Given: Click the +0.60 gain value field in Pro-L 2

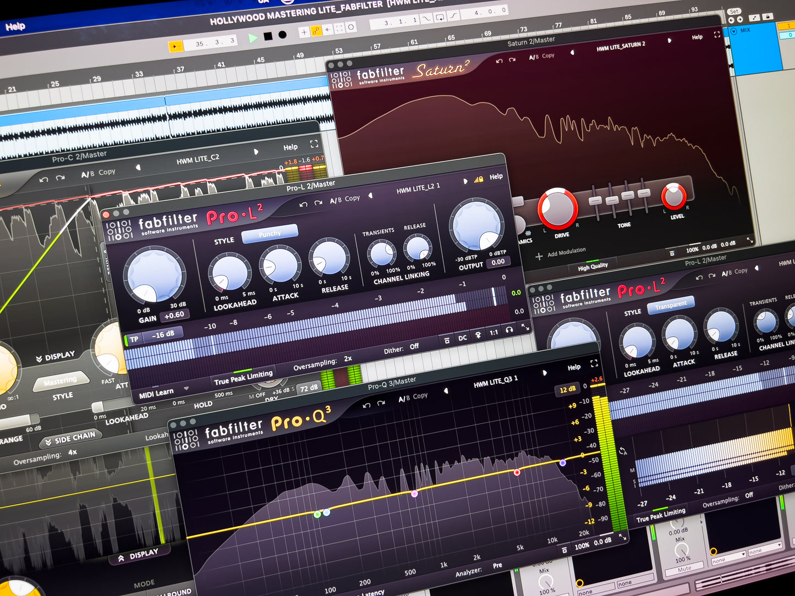Looking at the screenshot, I should coord(174,315).
